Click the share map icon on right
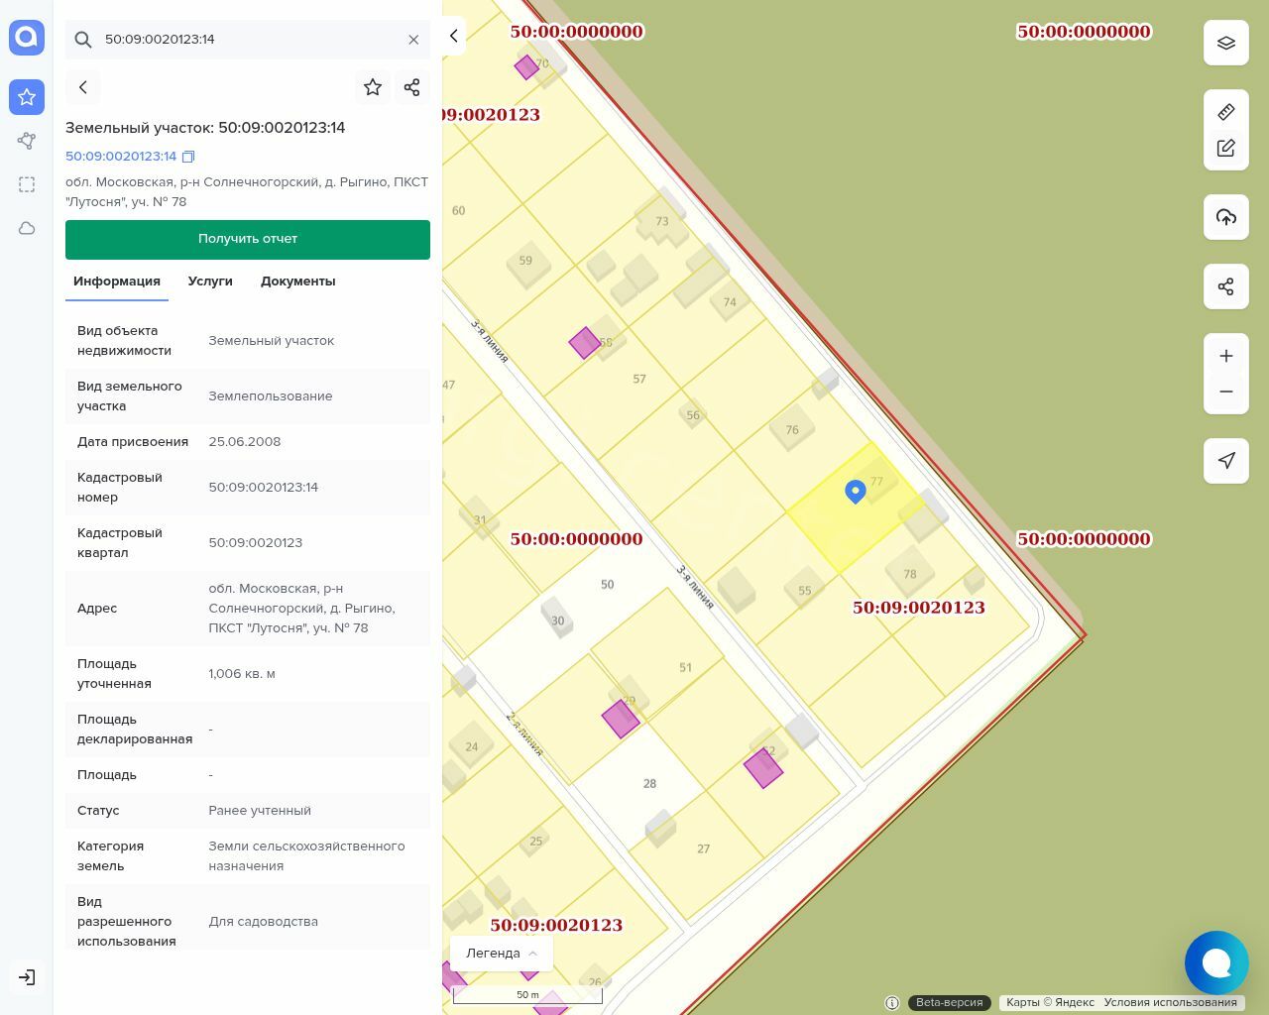 [x=1226, y=286]
